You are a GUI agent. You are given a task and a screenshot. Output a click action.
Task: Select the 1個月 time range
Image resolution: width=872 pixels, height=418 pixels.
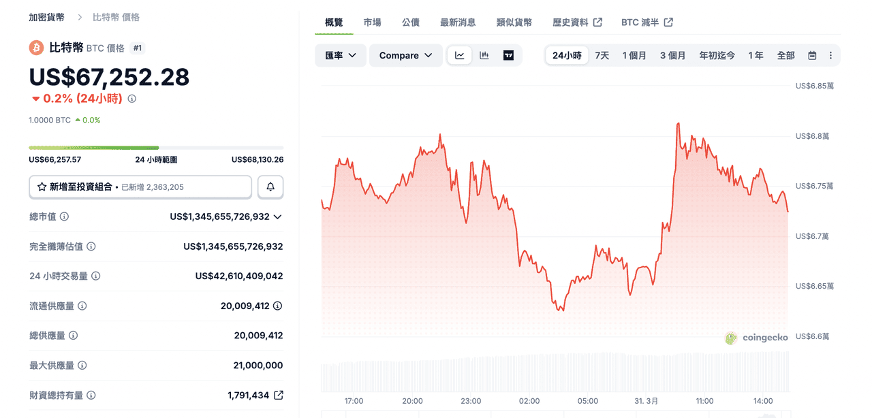(634, 56)
